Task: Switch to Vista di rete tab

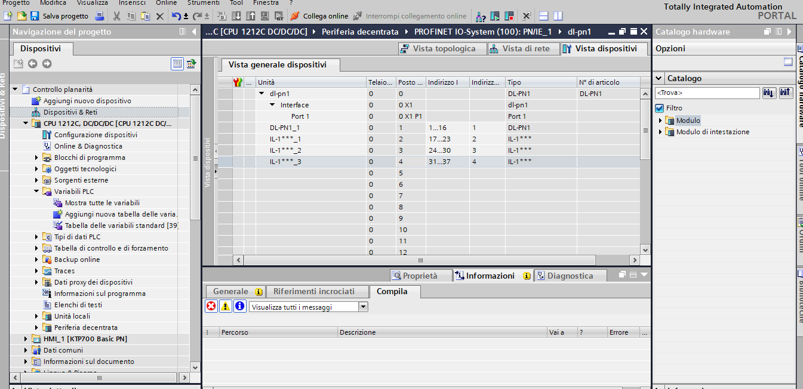Action: click(x=524, y=49)
